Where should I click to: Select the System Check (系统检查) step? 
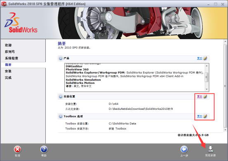point(12,58)
